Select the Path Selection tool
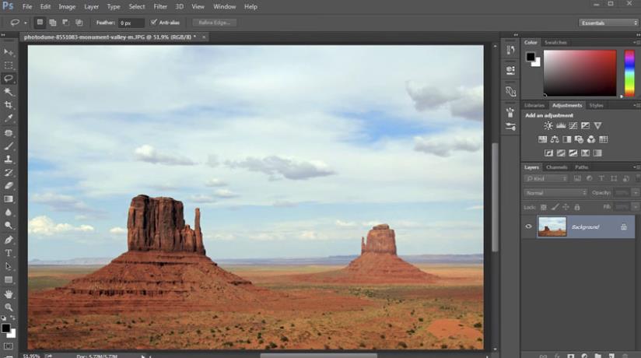Image resolution: width=641 pixels, height=358 pixels. click(9, 266)
